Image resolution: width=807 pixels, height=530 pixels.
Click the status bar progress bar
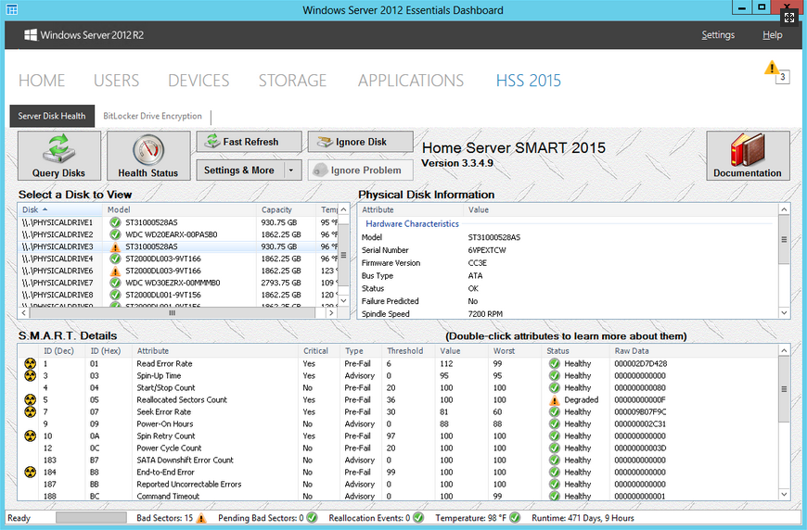coord(91,518)
